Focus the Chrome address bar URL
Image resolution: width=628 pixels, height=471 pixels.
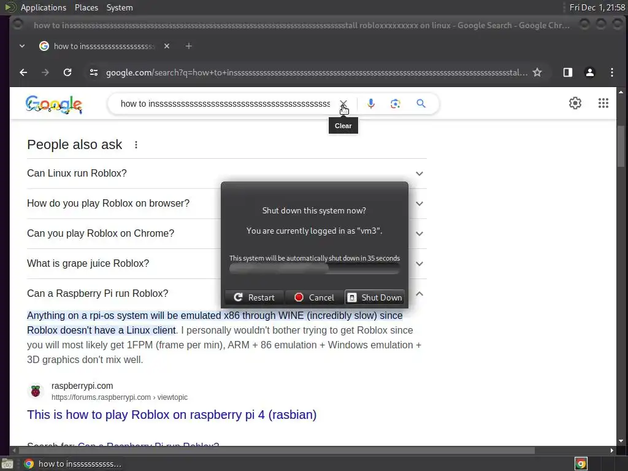(x=316, y=72)
